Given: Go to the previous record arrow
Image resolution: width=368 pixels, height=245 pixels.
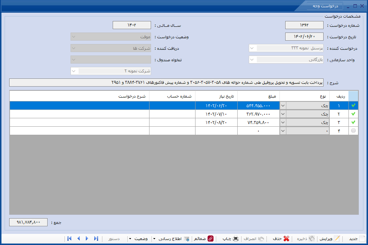Looking at the screenshot, I should pyautogui.click(x=79, y=238).
